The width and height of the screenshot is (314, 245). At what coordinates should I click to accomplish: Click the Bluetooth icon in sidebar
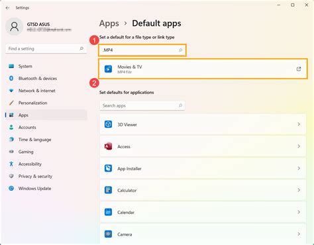click(x=11, y=78)
